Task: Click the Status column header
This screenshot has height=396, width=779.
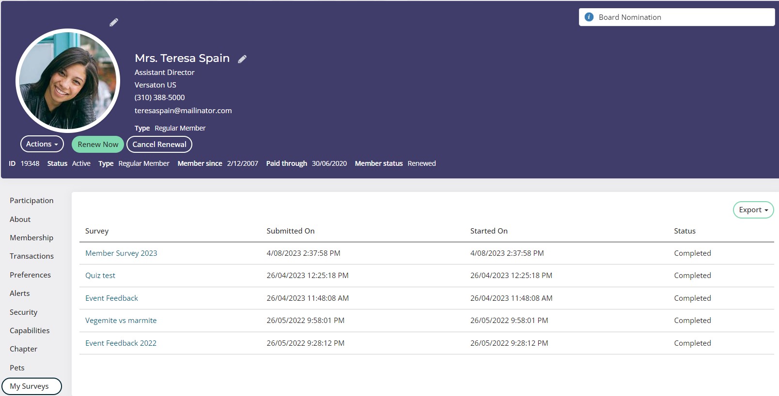Action: (x=685, y=231)
